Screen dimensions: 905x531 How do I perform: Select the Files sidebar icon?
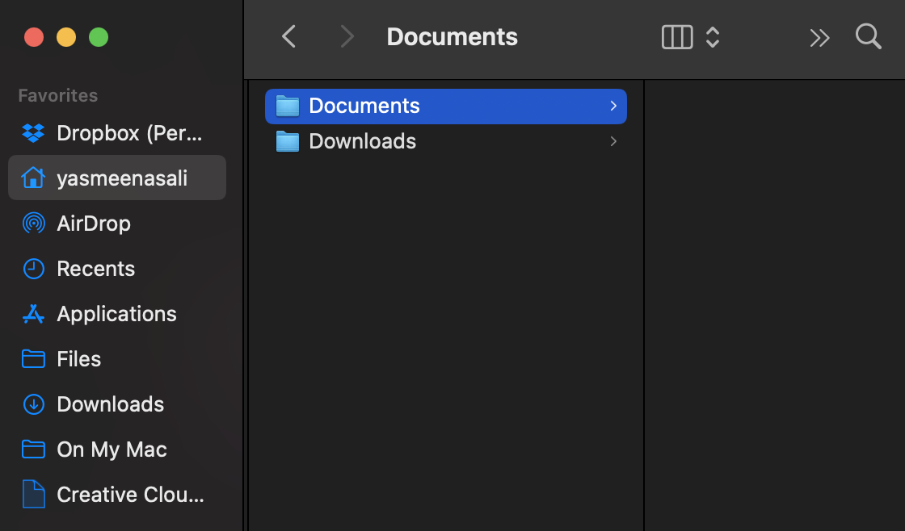point(34,359)
